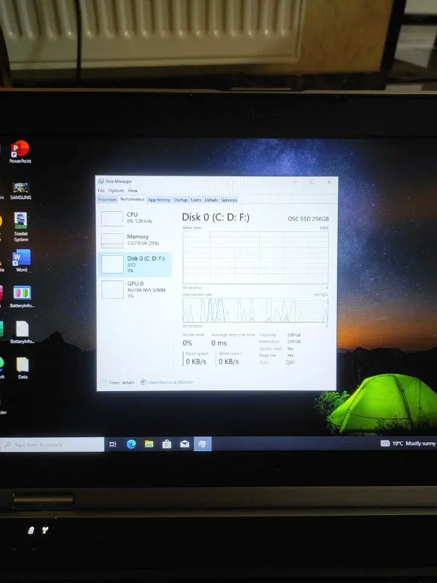The image size is (437, 583).
Task: Maximize the Task Manager window
Action: click(312, 182)
